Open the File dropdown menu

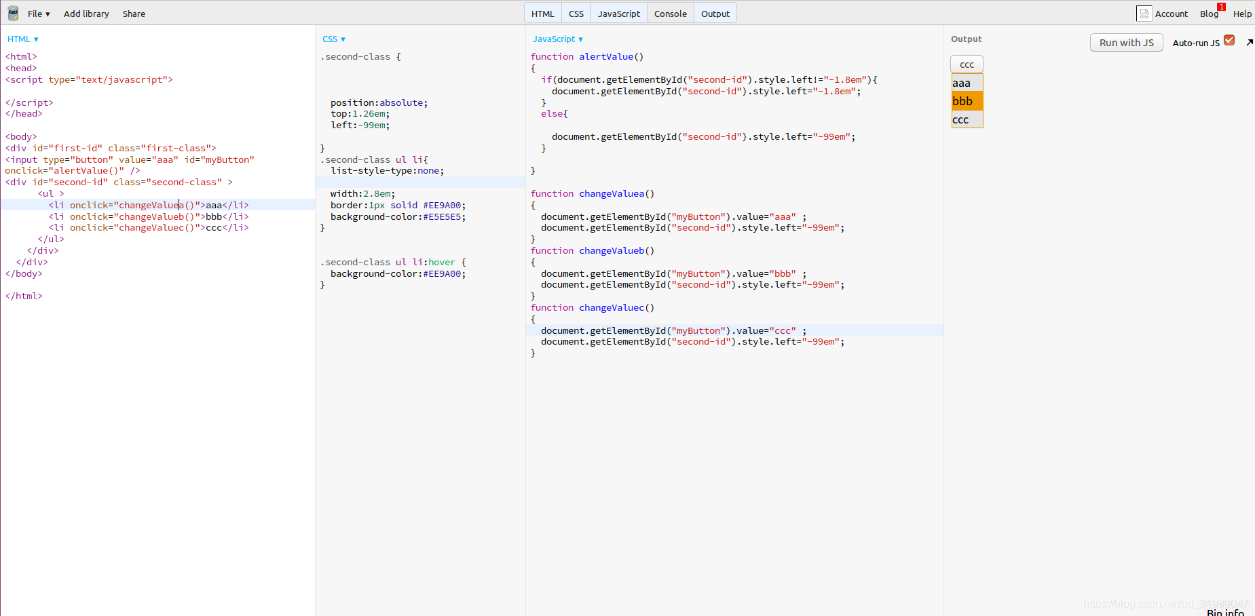point(39,14)
